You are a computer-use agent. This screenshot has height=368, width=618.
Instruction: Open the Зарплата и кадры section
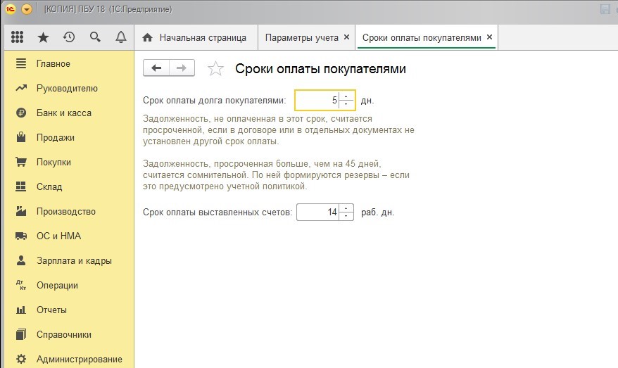pos(73,261)
